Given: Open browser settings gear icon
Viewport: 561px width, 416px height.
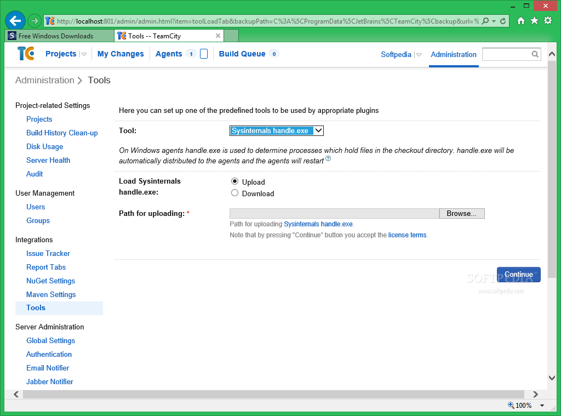Looking at the screenshot, I should coord(548,20).
